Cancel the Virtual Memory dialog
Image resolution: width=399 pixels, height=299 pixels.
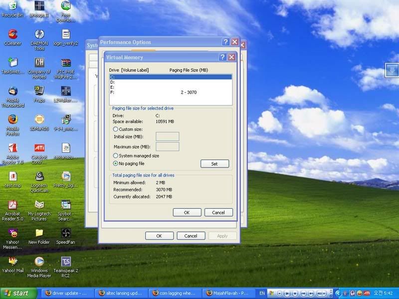tap(218, 212)
